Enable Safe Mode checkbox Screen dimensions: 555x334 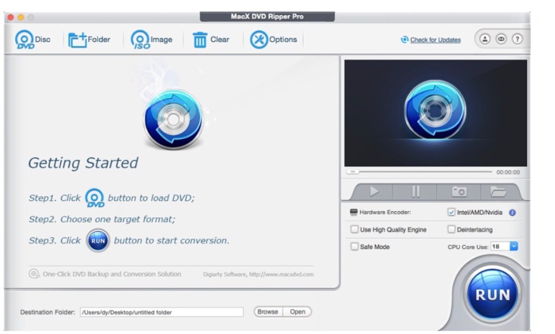tap(354, 246)
